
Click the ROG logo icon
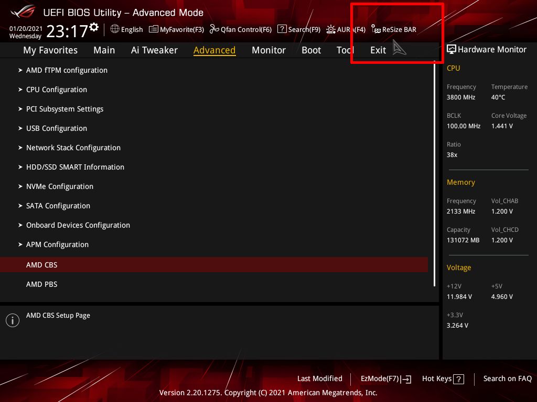pos(23,12)
